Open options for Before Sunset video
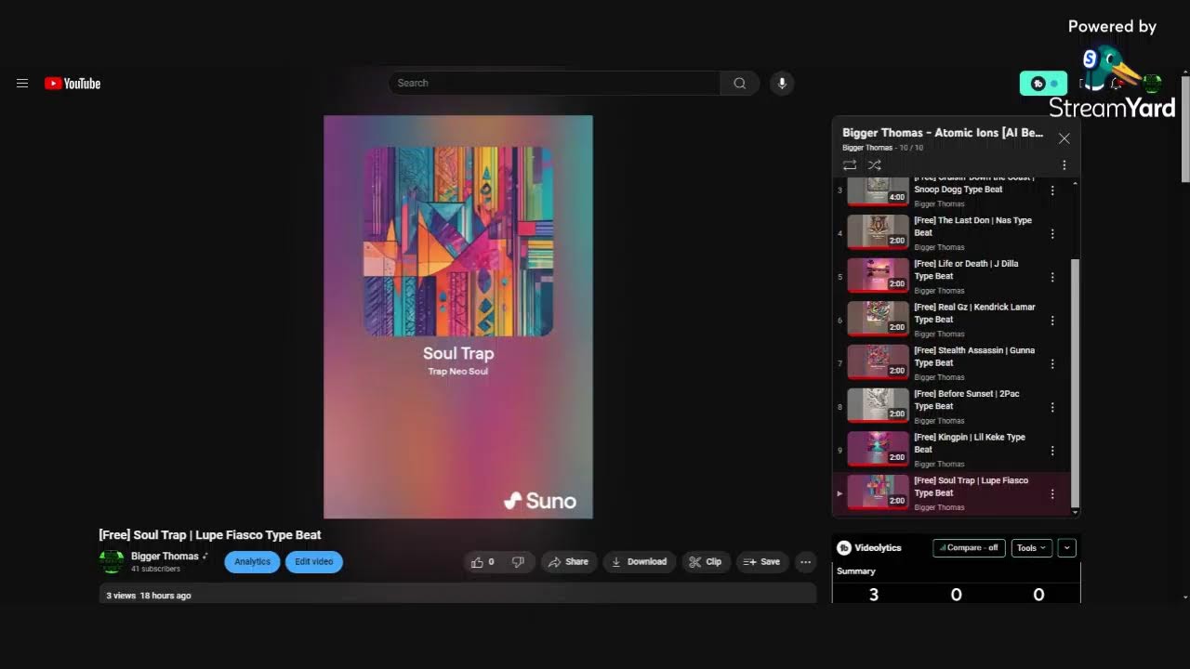This screenshot has width=1190, height=669. pos(1052,407)
